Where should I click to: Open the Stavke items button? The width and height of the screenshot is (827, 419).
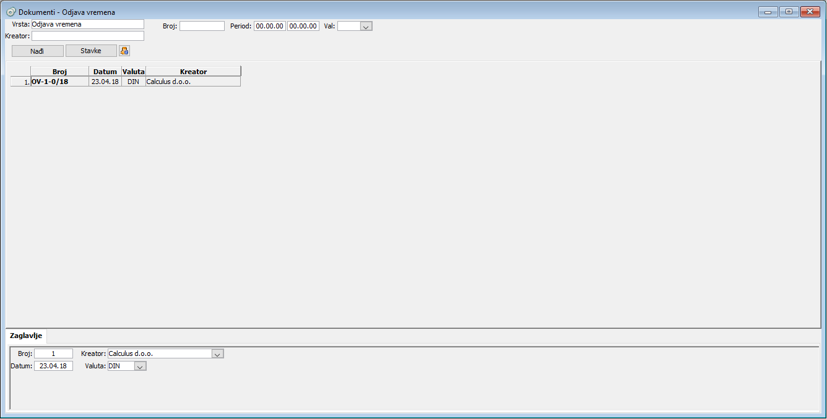[x=90, y=51]
